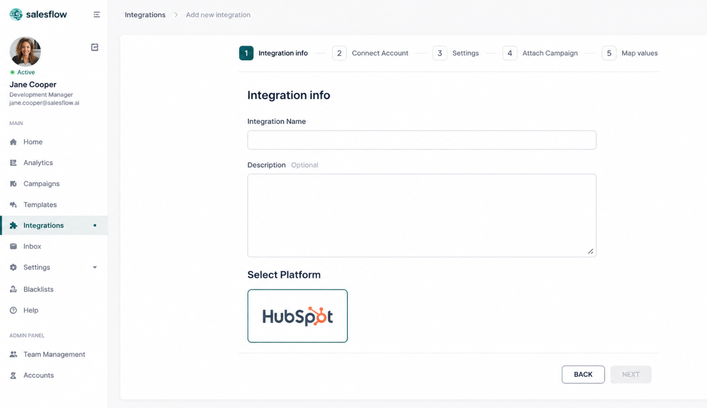Click the Templates icon in sidebar

(x=13, y=204)
